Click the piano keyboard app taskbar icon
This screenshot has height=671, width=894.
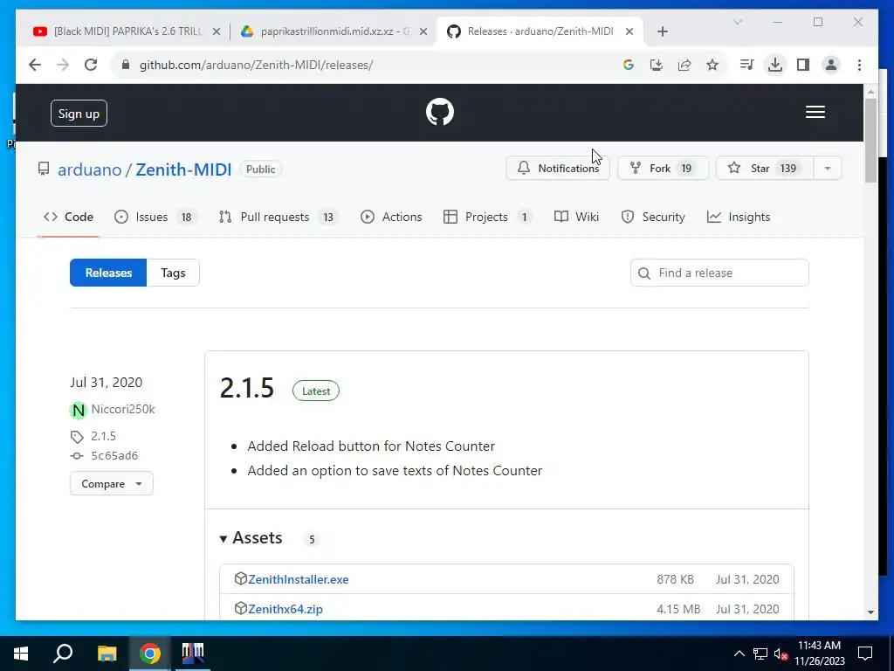pos(193,653)
